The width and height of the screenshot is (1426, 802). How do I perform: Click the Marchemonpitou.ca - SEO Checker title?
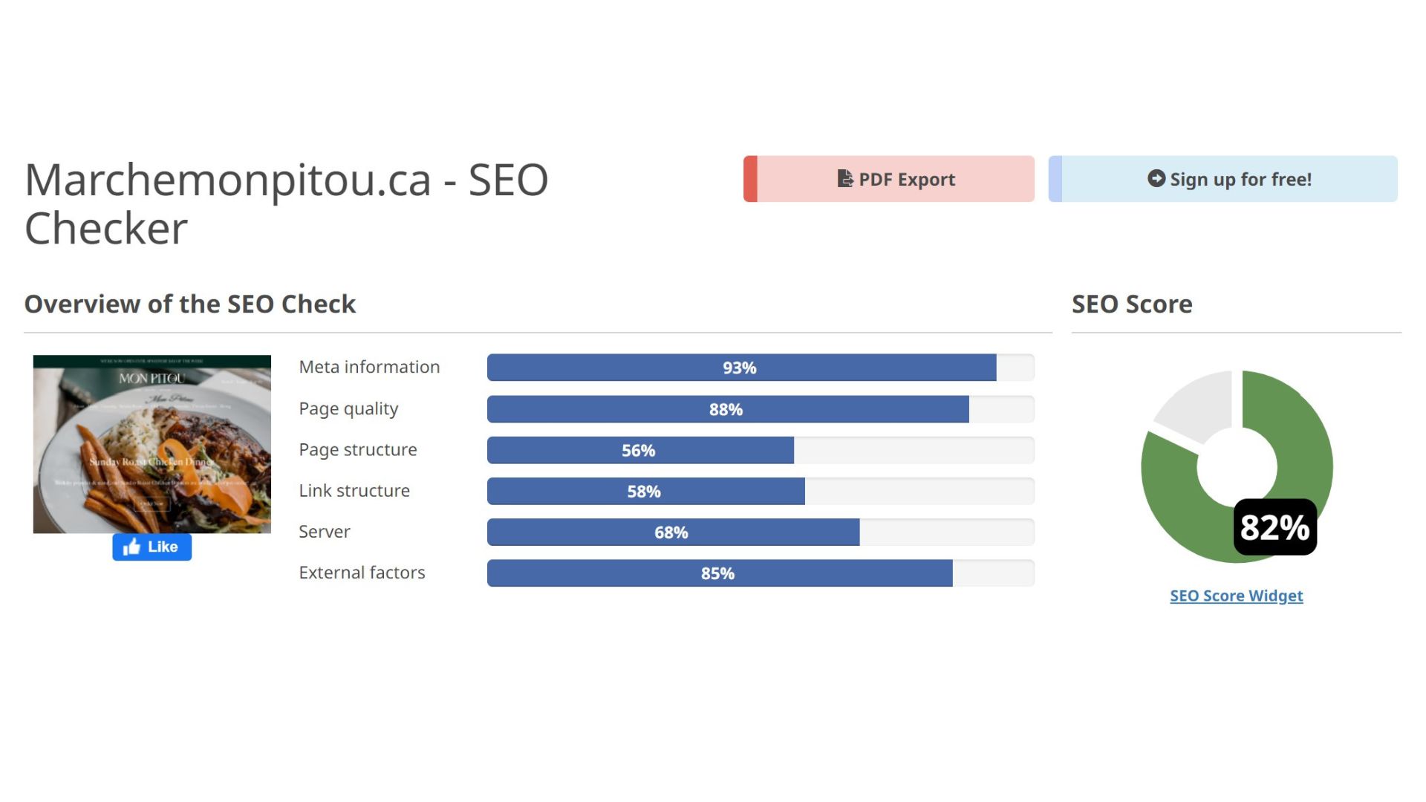[x=286, y=203]
